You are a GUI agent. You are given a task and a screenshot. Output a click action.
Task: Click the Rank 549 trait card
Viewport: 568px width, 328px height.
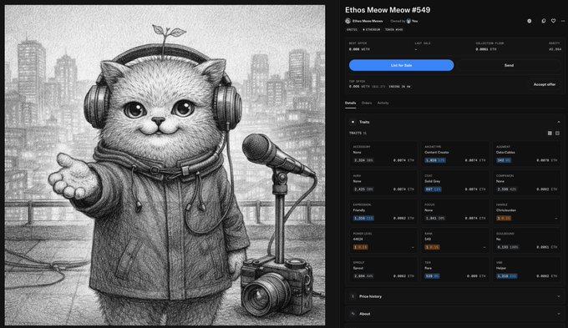(x=454, y=240)
